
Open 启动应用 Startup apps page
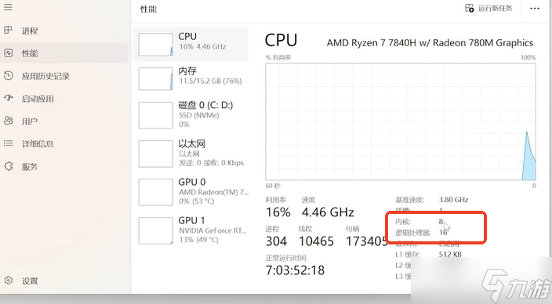[64, 99]
